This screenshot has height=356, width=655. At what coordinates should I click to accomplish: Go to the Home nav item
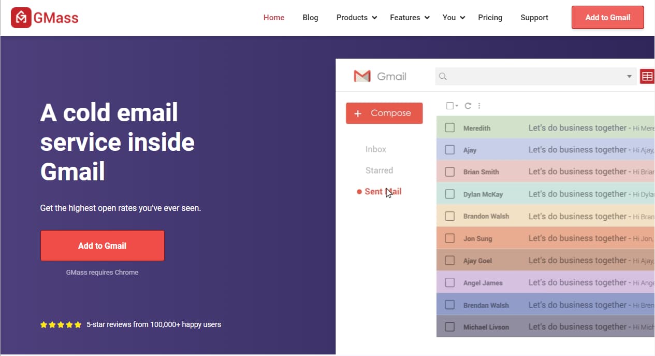point(274,18)
